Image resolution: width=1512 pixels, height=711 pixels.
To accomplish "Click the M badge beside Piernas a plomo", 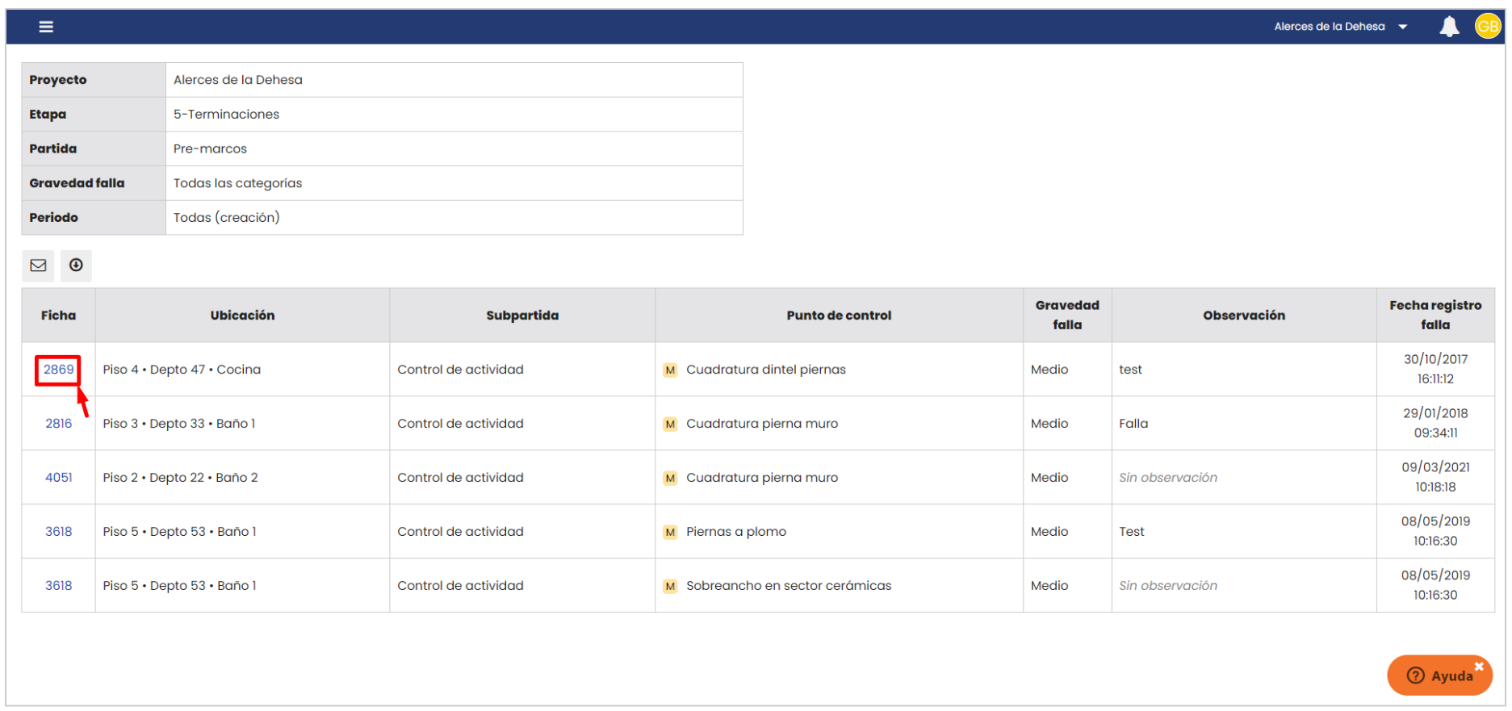I will pyautogui.click(x=670, y=533).
